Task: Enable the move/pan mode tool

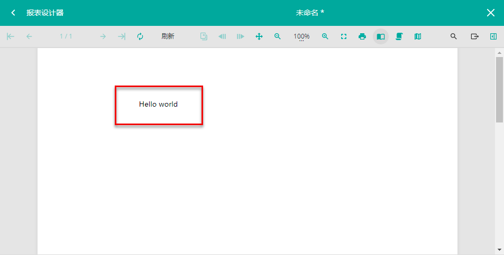Action: pos(259,36)
